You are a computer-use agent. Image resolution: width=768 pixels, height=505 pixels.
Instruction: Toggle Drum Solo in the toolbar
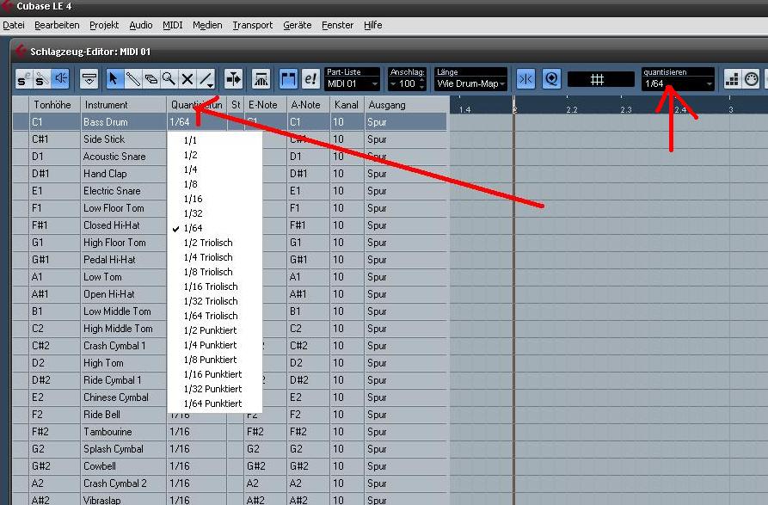point(41,79)
